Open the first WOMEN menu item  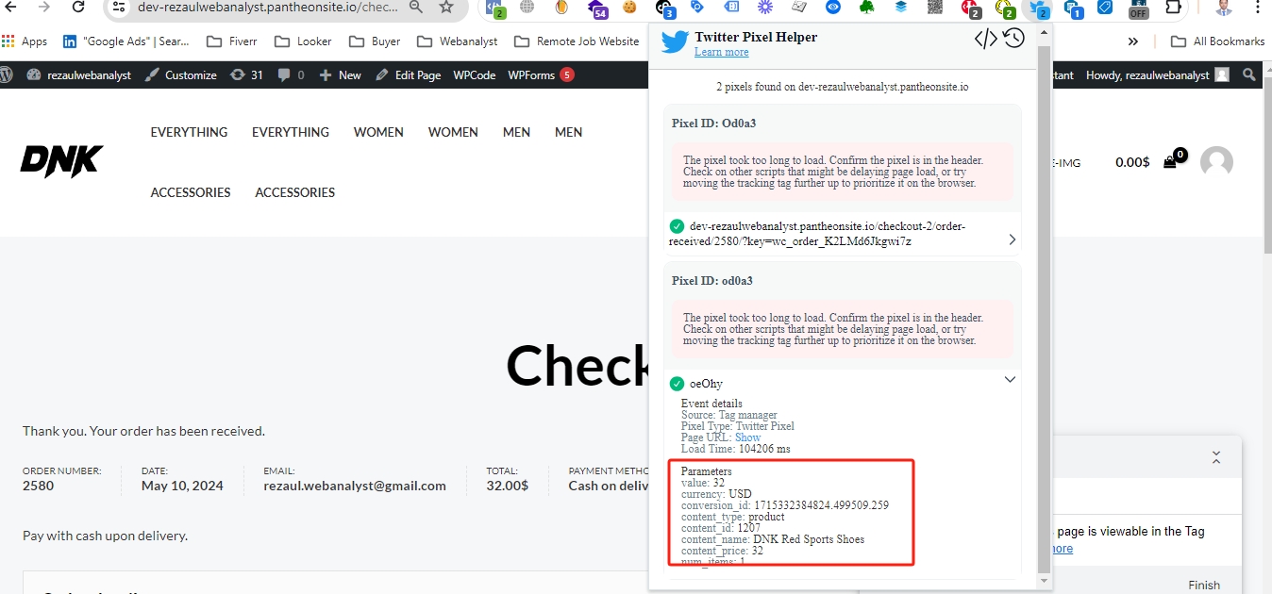378,132
